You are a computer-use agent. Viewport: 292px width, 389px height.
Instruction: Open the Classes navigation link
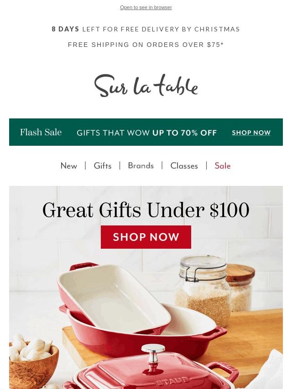pyautogui.click(x=184, y=166)
